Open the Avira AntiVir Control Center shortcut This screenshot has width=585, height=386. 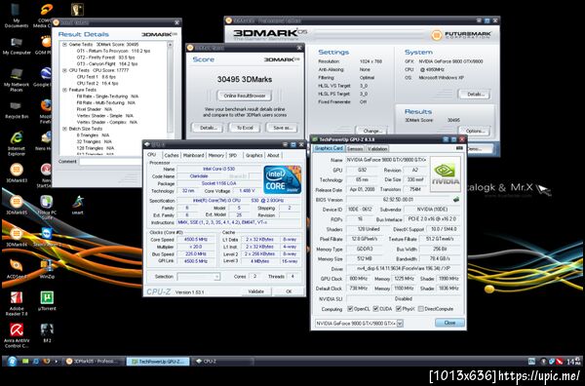[16, 335]
